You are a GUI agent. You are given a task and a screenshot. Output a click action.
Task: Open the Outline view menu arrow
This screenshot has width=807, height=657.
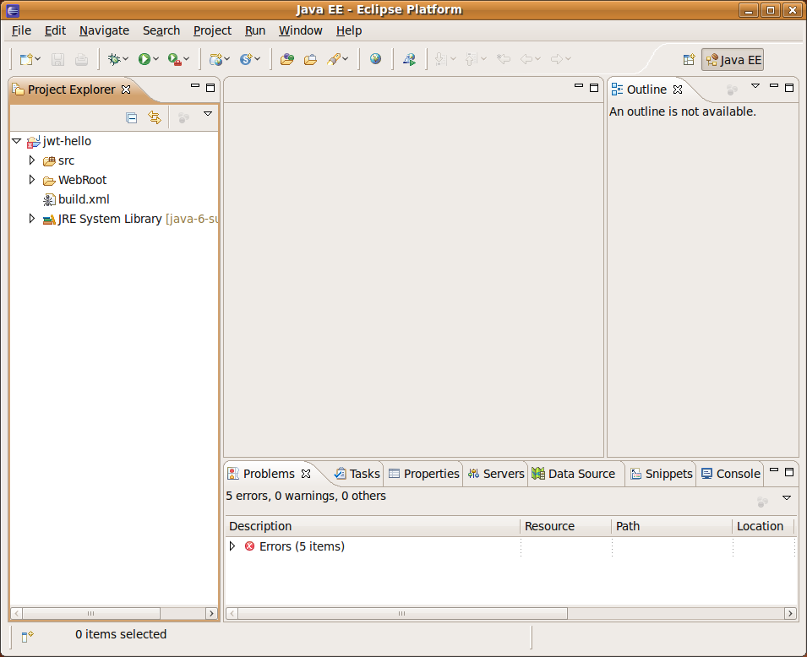755,86
